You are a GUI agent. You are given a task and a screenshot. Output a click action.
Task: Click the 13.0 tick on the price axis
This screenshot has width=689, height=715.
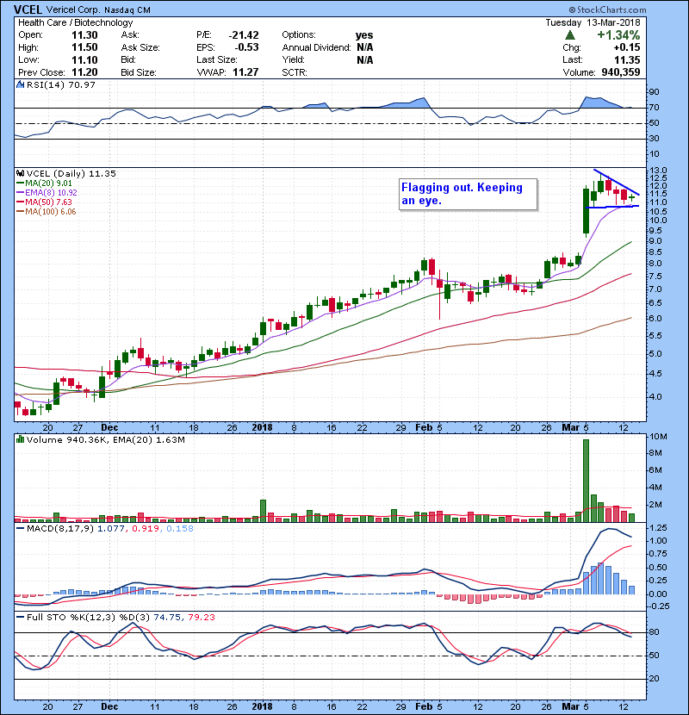click(658, 171)
